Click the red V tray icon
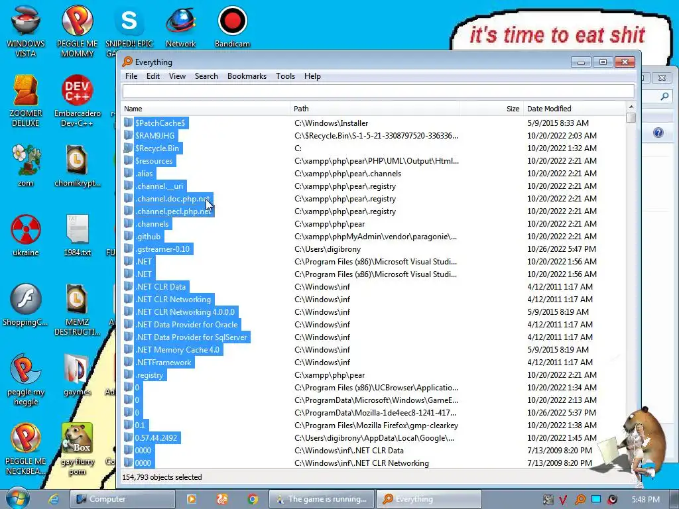The image size is (679, 509). pos(563,500)
